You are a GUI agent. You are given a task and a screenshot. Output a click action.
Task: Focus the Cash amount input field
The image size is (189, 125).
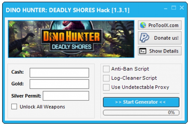[59, 73]
